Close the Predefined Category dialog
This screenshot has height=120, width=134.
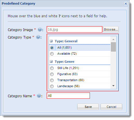pyautogui.click(x=126, y=4)
